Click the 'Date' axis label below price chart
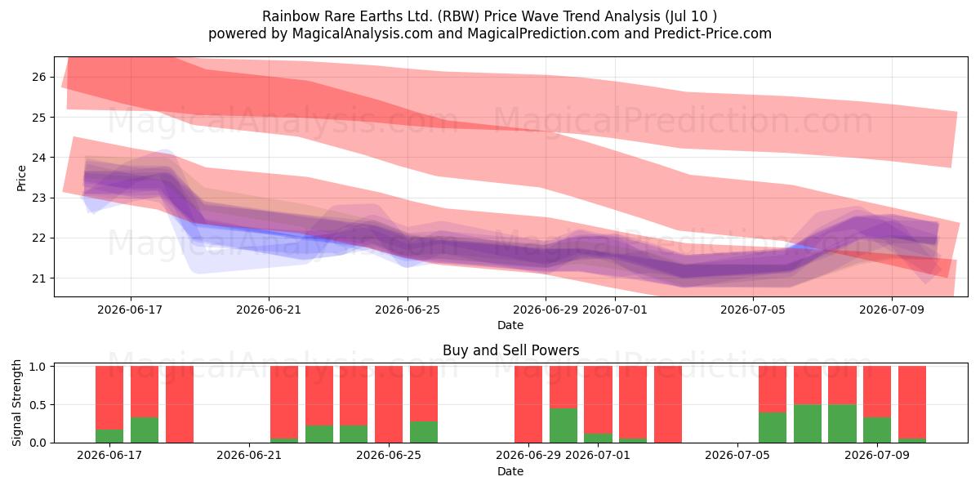The height and width of the screenshot is (490, 980). click(x=510, y=325)
